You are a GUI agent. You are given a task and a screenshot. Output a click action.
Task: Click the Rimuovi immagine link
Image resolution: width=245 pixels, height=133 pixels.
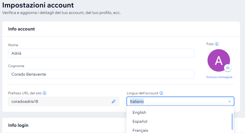click(x=219, y=77)
